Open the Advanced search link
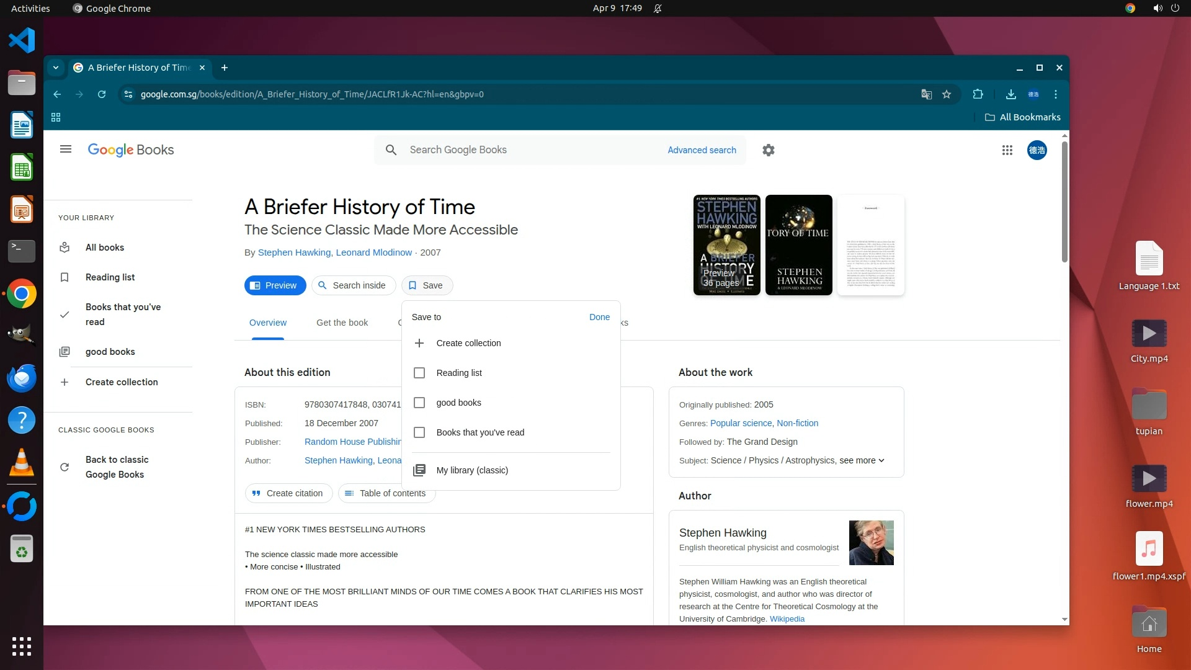The image size is (1191, 670). coord(702,150)
